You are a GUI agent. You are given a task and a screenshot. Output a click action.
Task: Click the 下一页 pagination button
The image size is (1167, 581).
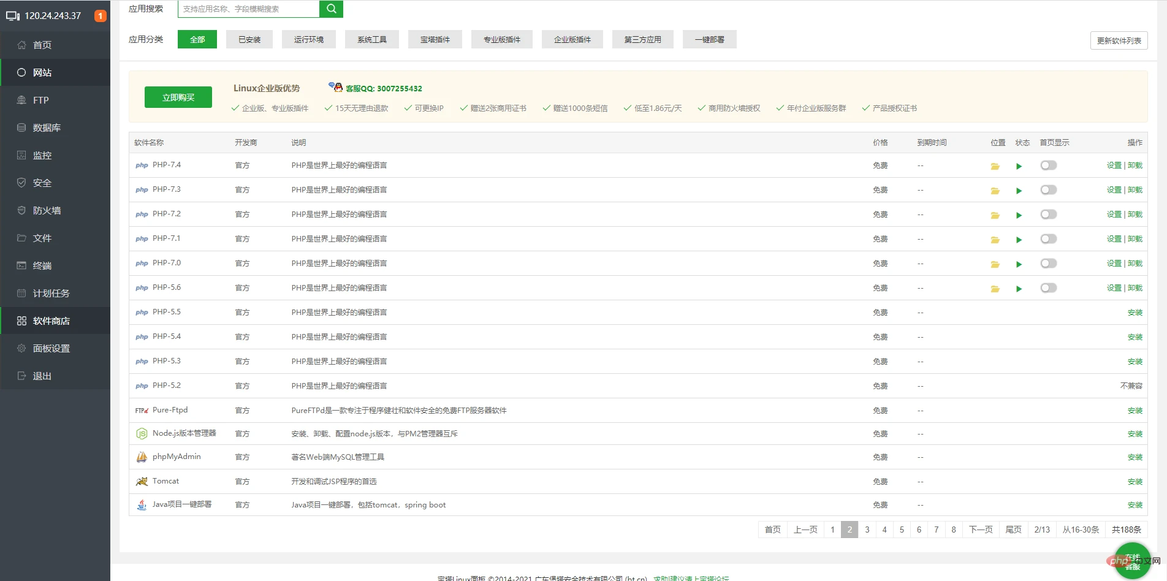(981, 530)
